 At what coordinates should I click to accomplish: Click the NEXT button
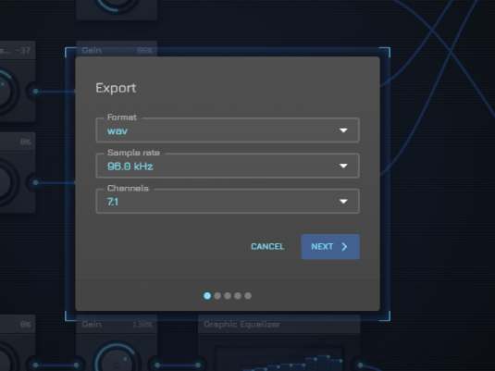pyautogui.click(x=330, y=247)
